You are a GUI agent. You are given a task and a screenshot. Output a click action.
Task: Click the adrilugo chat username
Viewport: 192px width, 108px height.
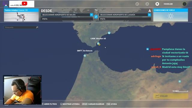pos(156,56)
